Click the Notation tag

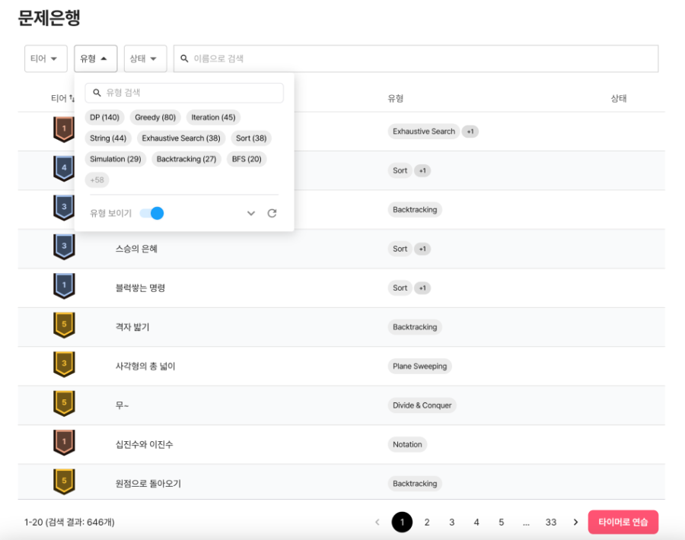pos(407,444)
